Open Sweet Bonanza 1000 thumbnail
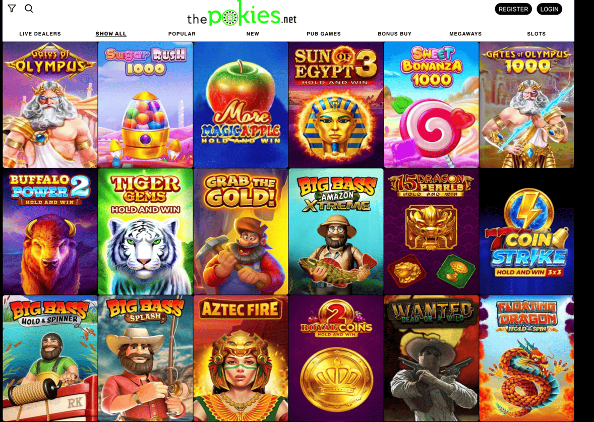594x422 pixels. coord(431,105)
